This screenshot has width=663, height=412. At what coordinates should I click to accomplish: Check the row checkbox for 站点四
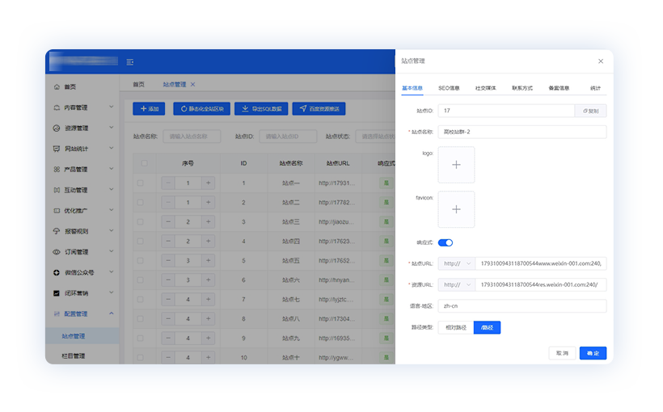[141, 242]
